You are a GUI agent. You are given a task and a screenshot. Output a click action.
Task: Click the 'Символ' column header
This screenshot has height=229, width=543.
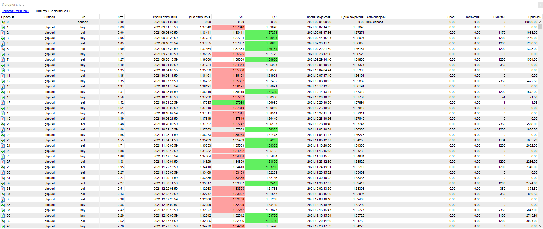[50, 17]
